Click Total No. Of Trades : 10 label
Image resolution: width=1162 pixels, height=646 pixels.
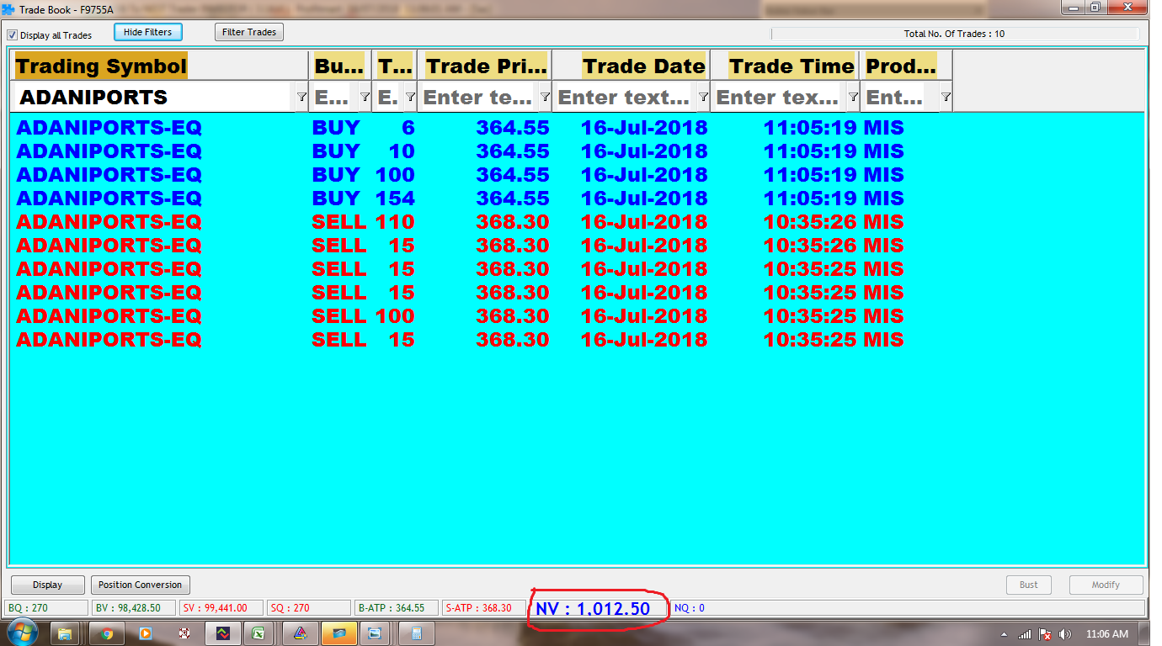[954, 34]
